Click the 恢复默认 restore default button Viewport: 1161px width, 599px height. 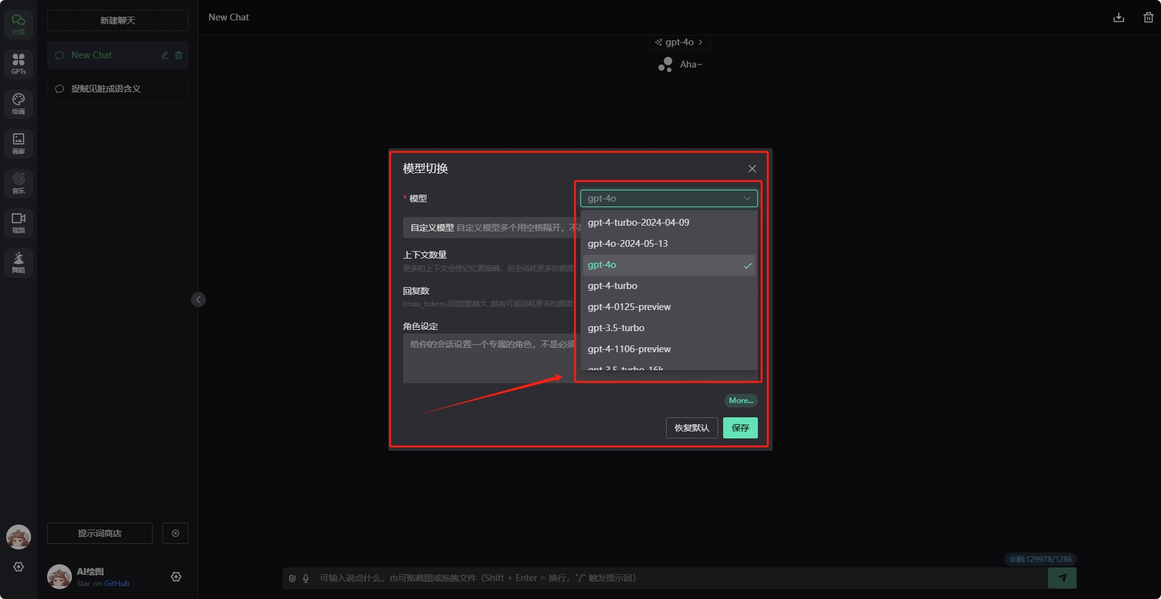(692, 428)
